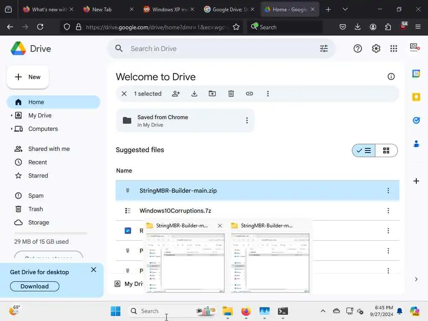Switch to grid layout view
The image size is (428, 321).
click(x=386, y=150)
